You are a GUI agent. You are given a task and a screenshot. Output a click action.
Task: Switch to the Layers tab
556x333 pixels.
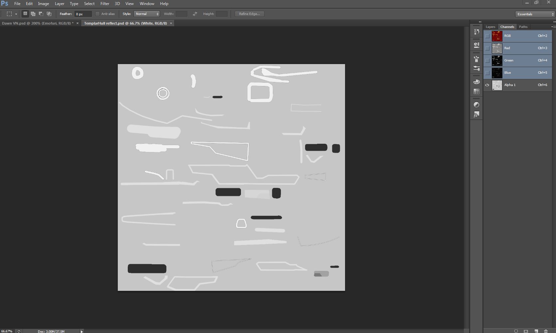(x=490, y=27)
